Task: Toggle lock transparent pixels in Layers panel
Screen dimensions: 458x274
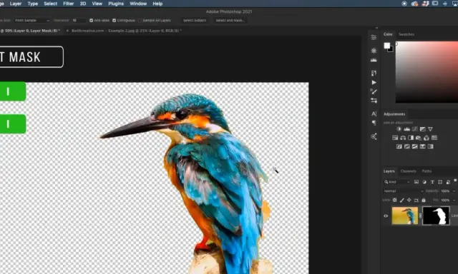Action: (x=394, y=200)
